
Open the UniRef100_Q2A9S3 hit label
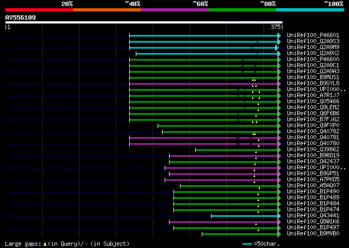313,42
